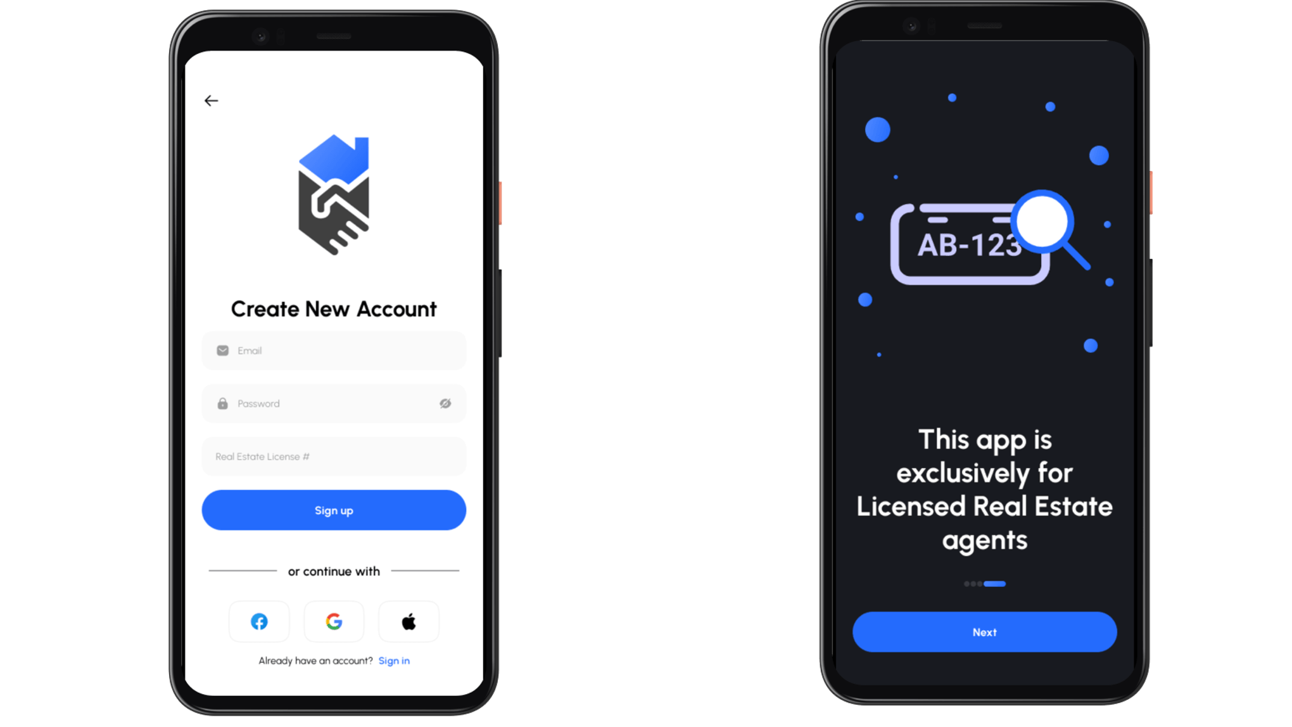Screen dimensions: 1292x727
Task: Select the Password input field
Action: pyautogui.click(x=334, y=403)
